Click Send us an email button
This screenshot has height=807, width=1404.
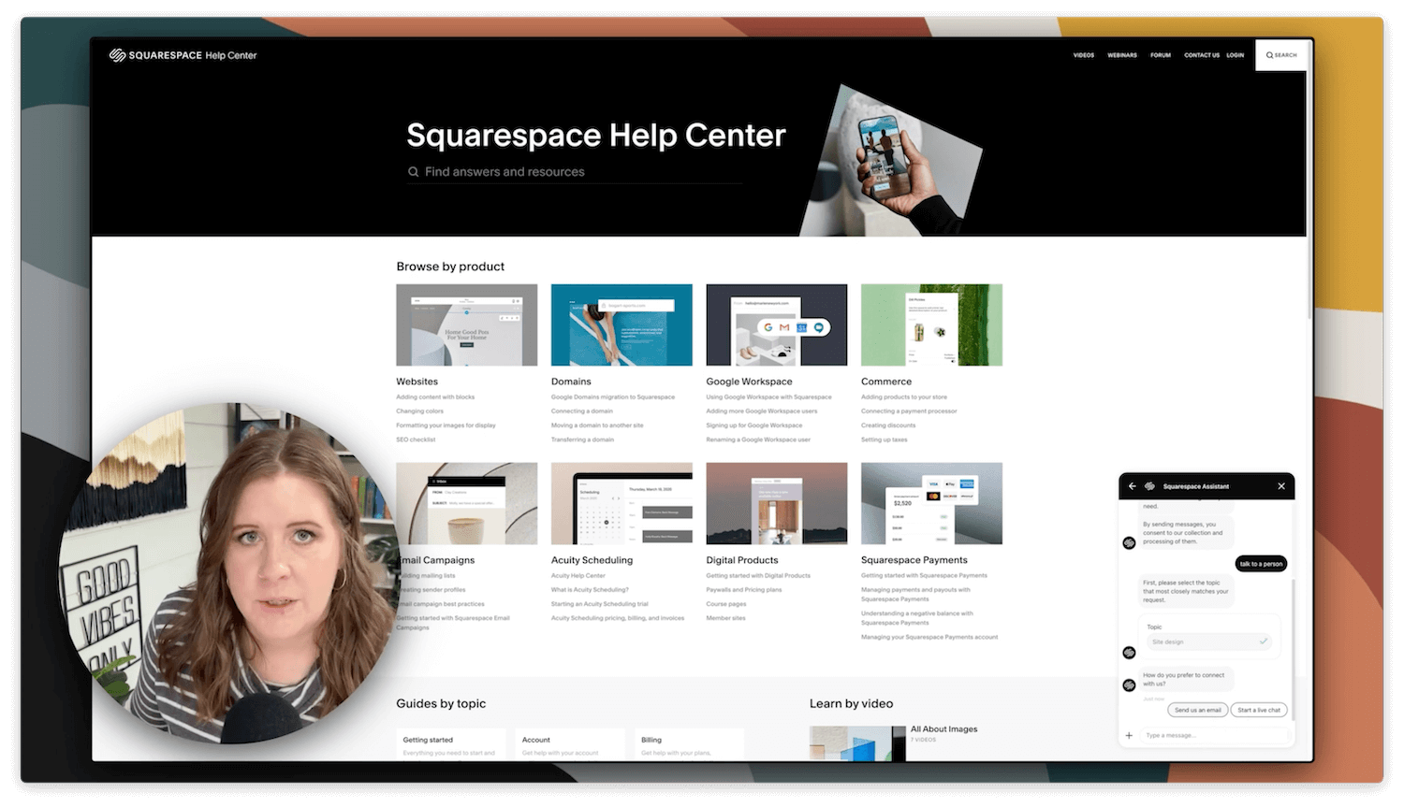[1198, 711]
